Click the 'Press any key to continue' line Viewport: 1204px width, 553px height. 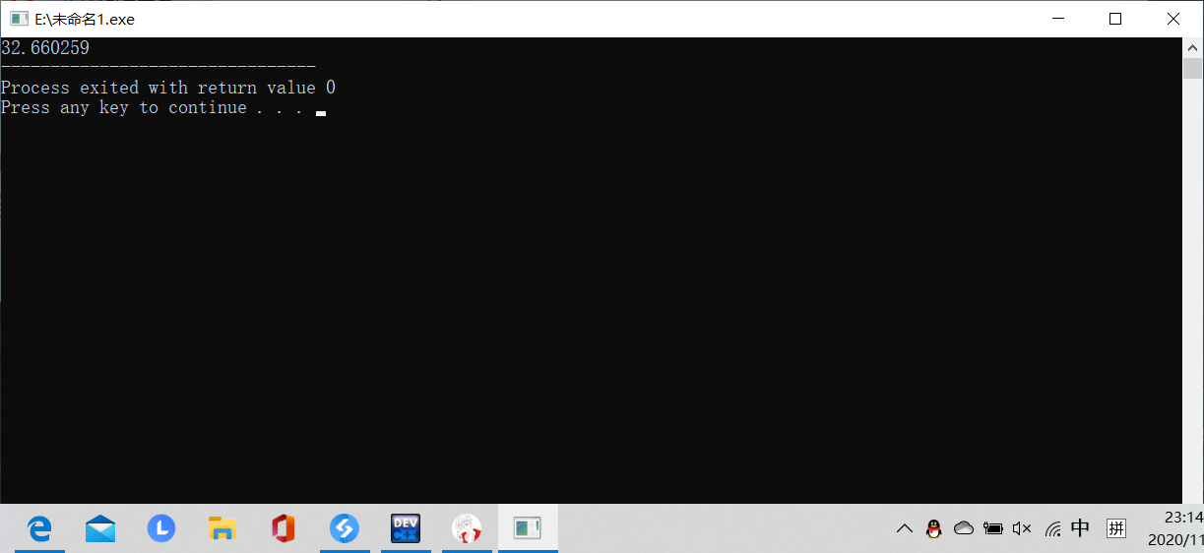click(x=152, y=107)
